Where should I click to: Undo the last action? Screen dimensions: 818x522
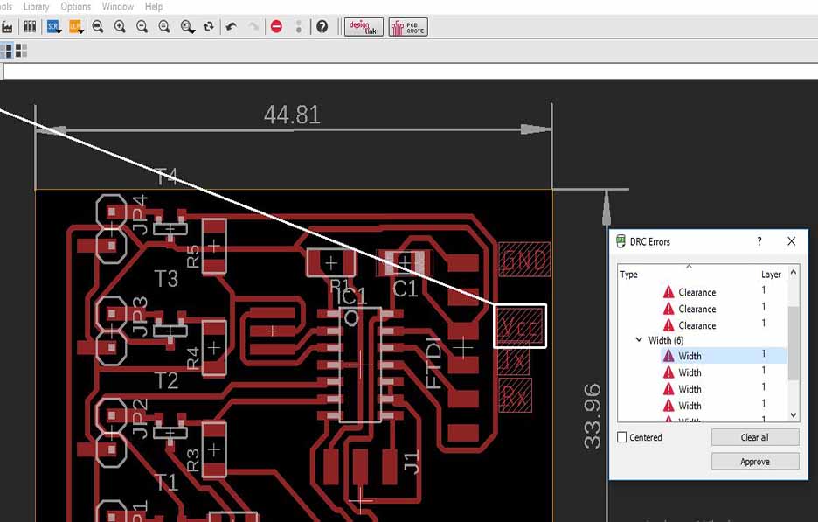[232, 26]
